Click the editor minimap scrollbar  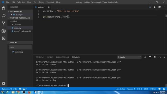166,32
